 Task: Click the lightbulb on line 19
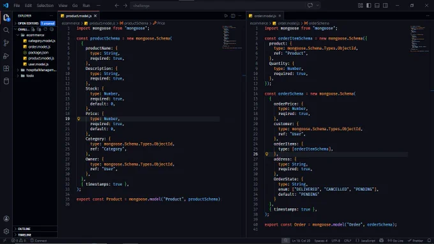[x=79, y=119]
